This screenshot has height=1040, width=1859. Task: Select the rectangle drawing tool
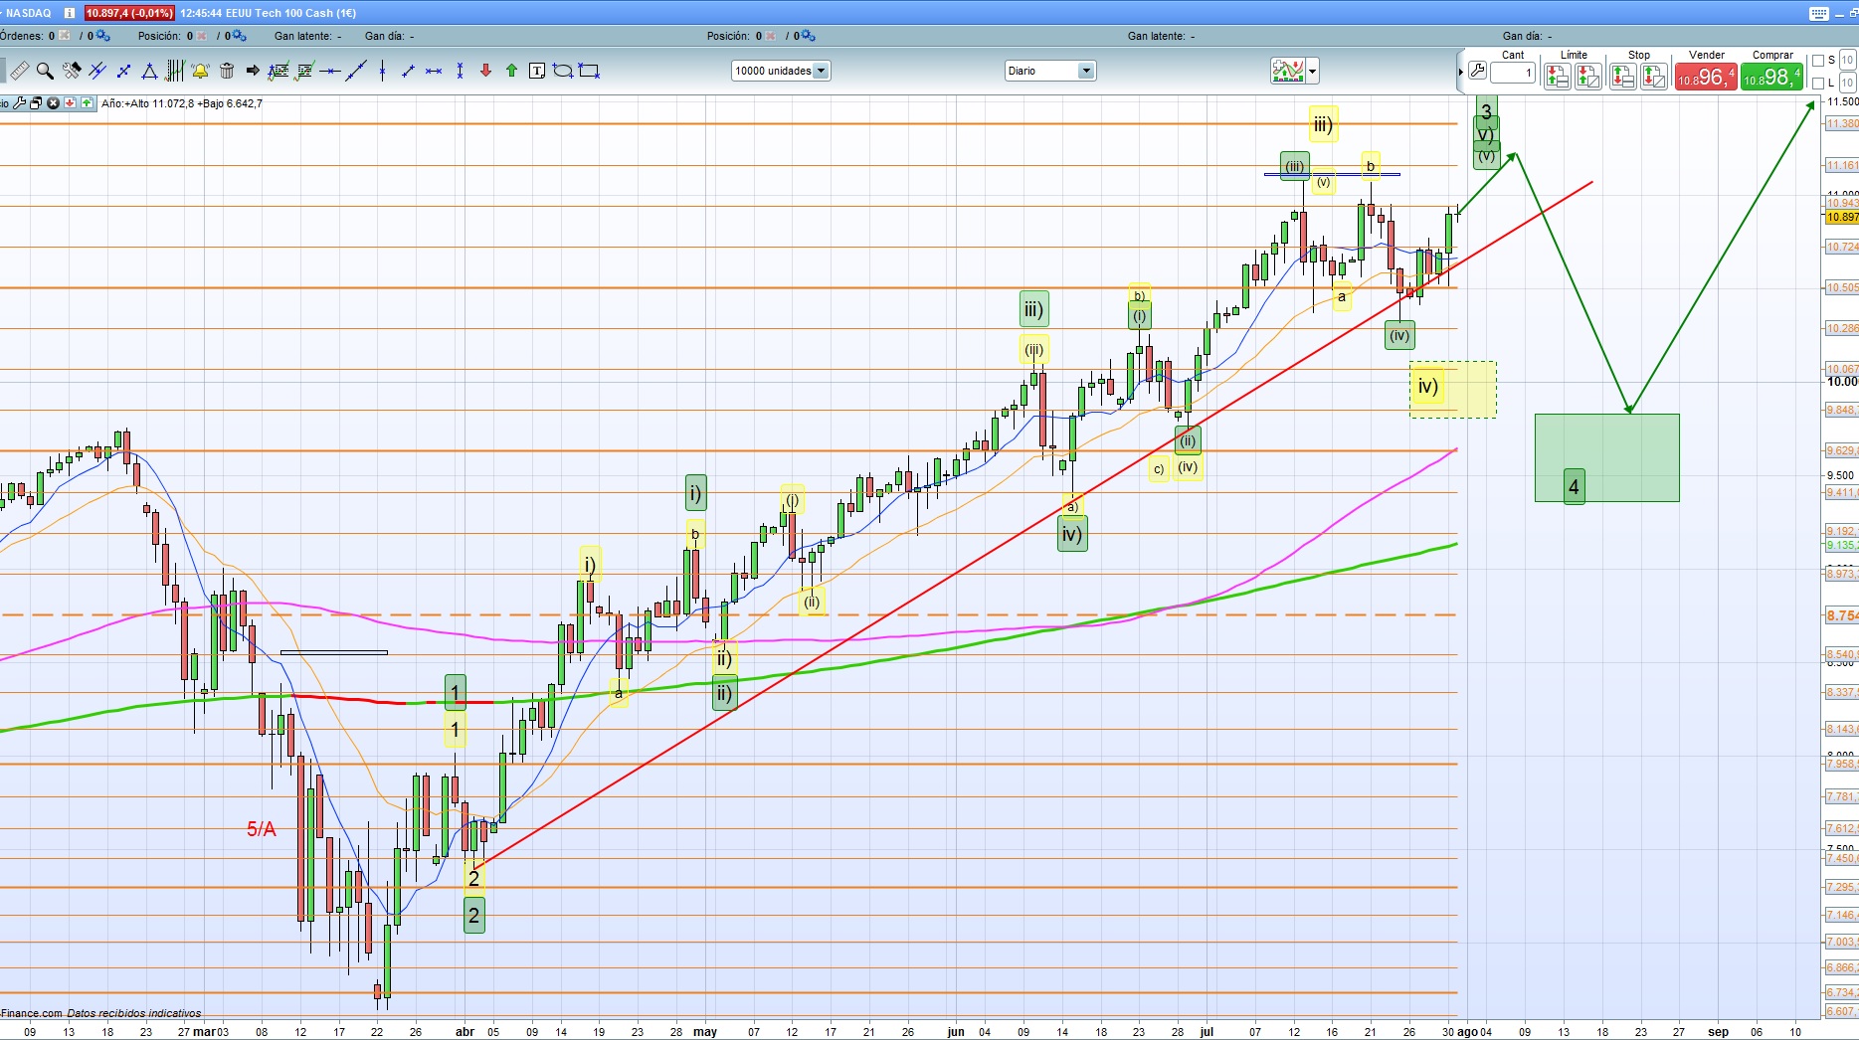(x=589, y=71)
